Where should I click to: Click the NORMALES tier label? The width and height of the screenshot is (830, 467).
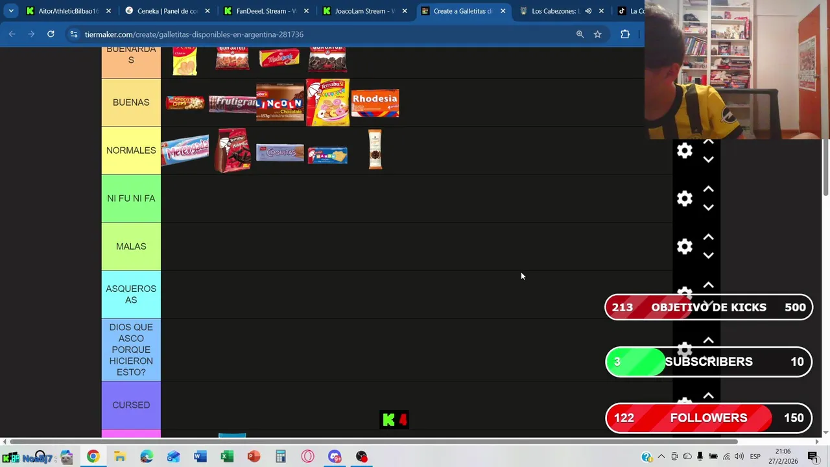(x=131, y=150)
